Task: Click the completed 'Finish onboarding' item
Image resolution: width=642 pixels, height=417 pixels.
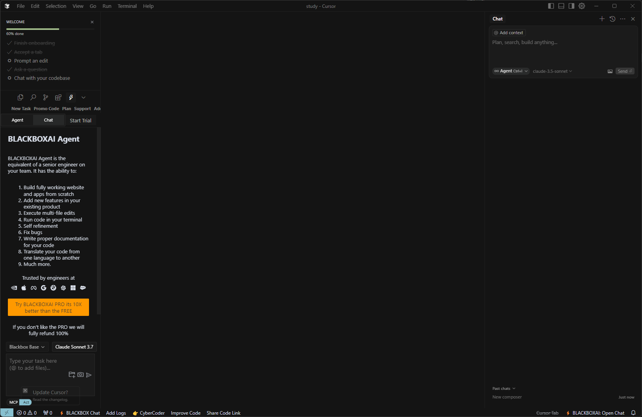Action: coord(34,43)
